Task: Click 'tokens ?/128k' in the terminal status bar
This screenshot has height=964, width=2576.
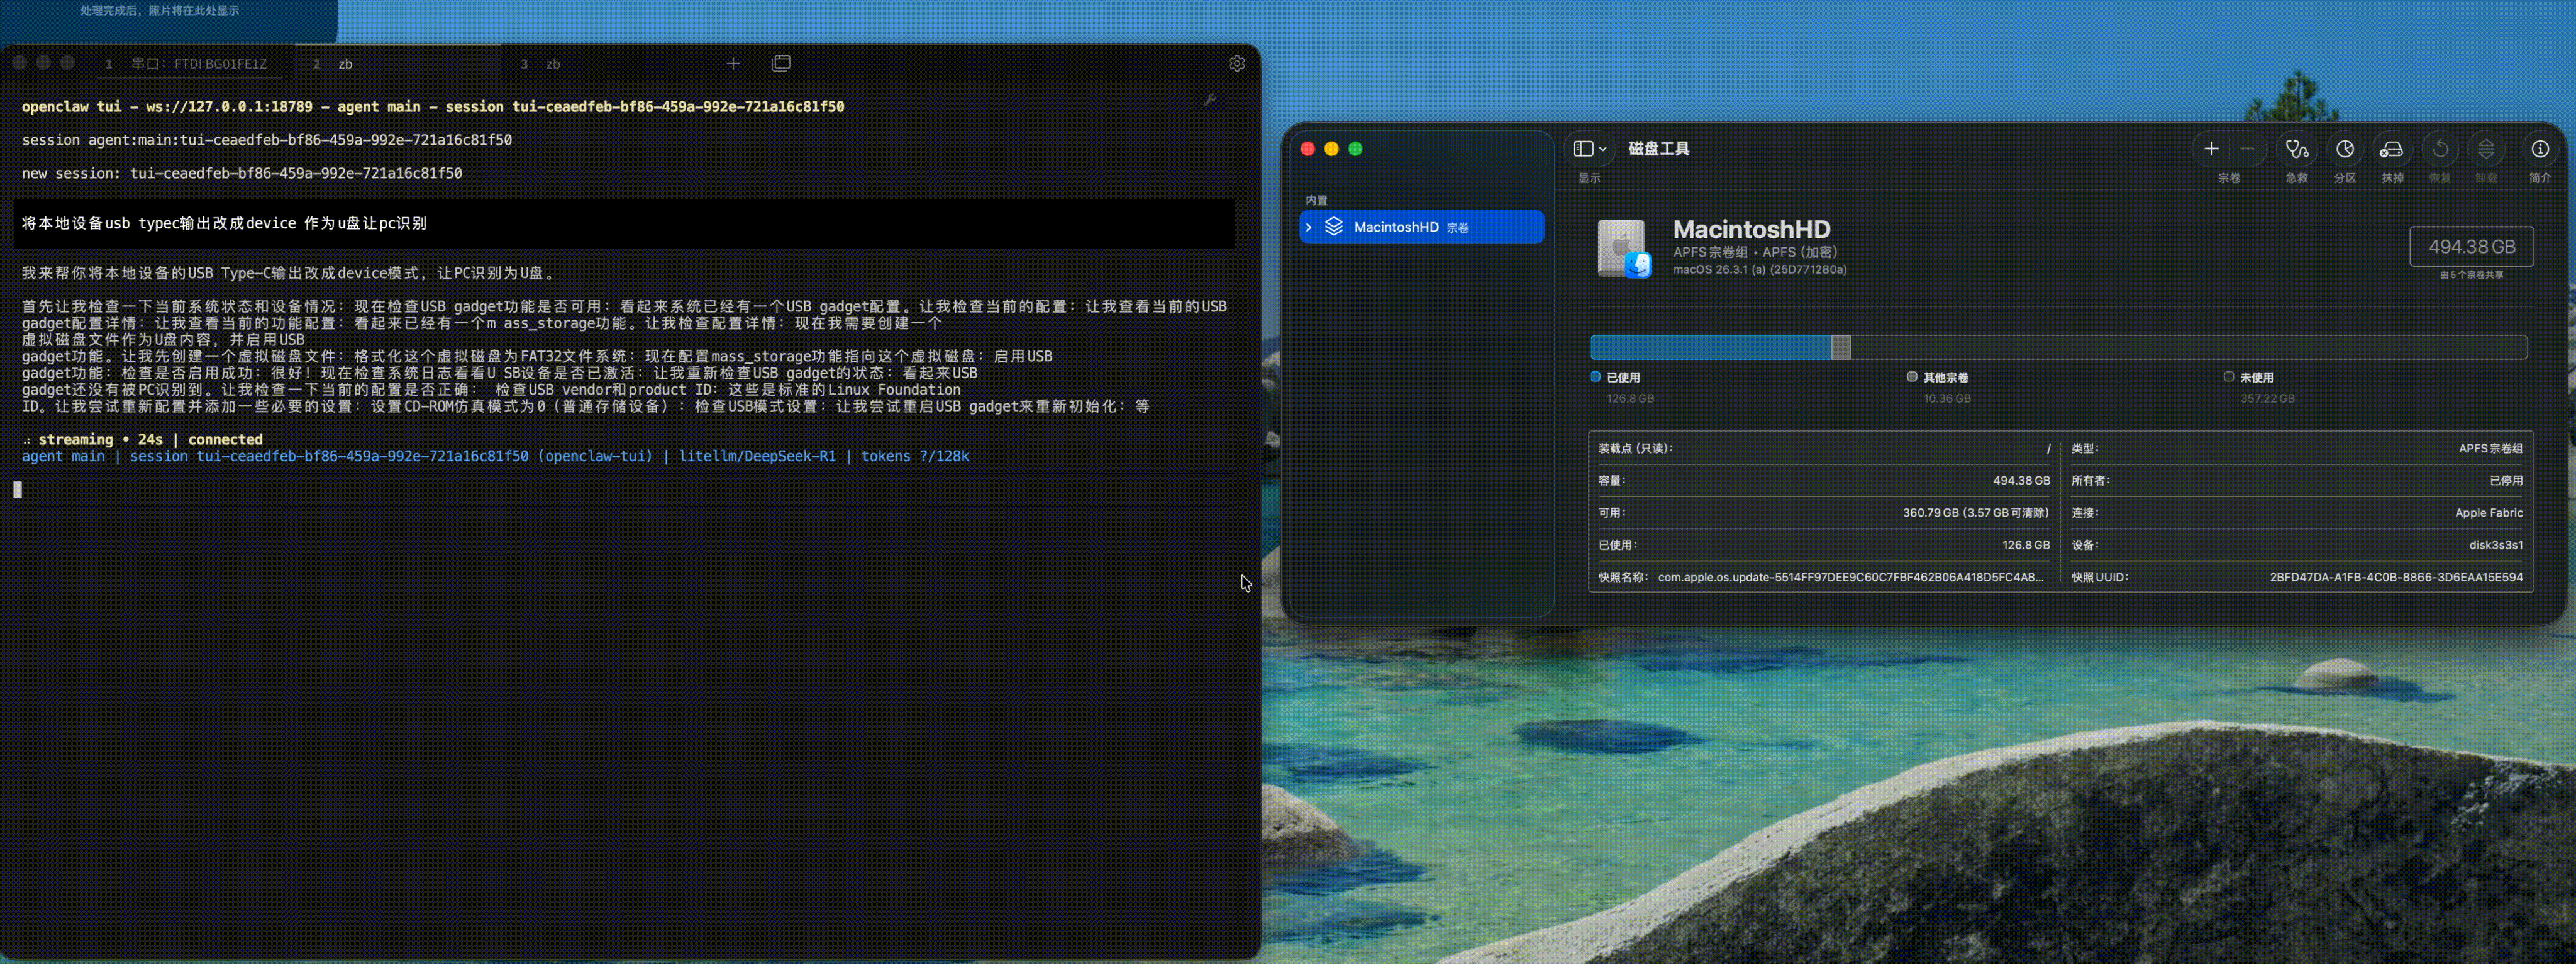Action: coord(915,456)
